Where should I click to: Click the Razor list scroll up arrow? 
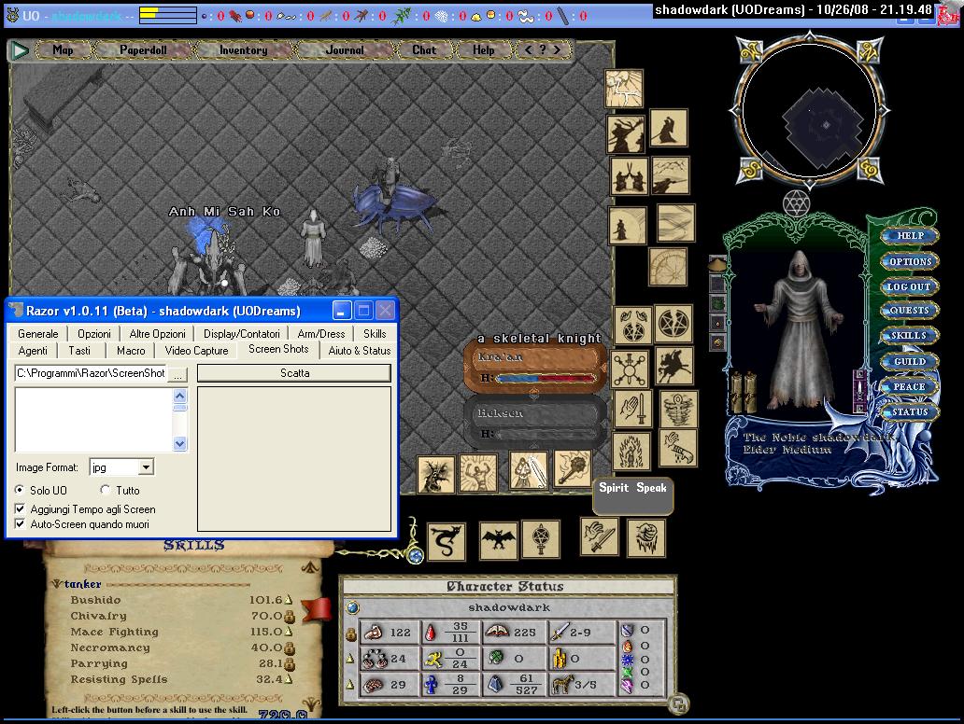click(179, 396)
